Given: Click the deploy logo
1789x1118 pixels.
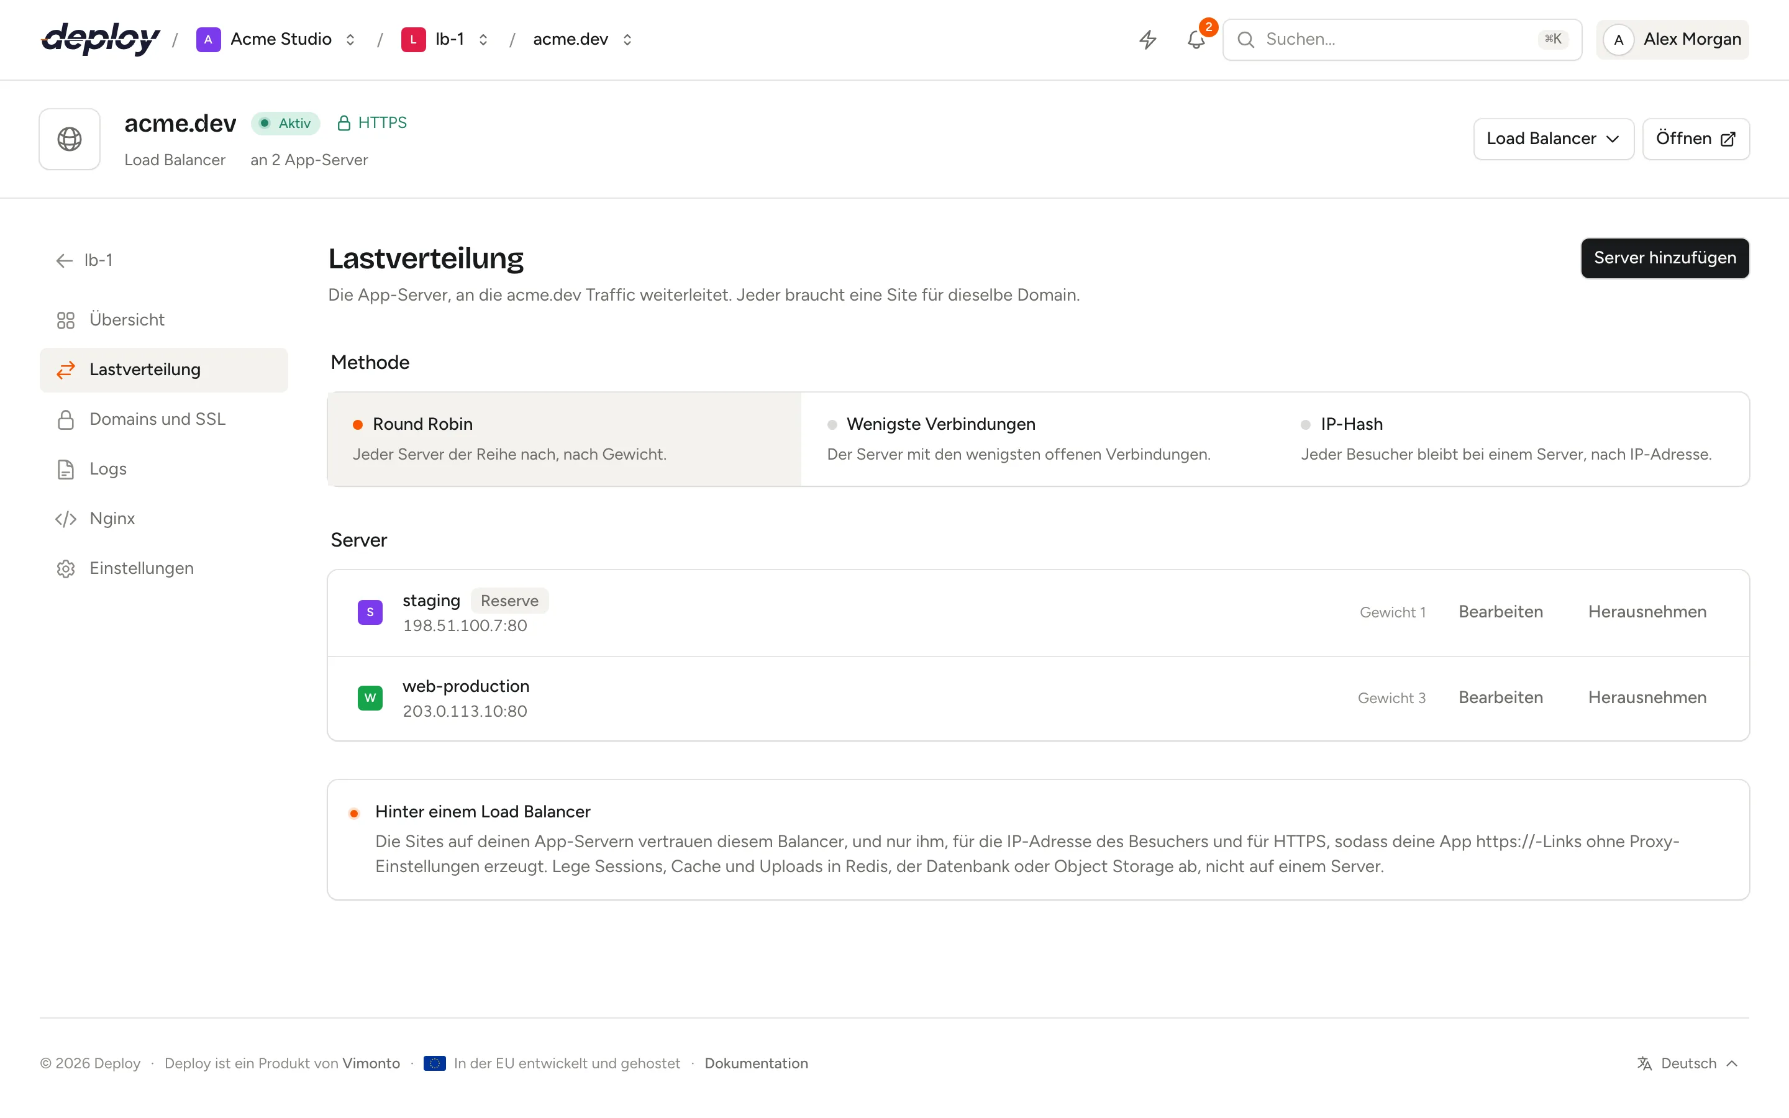Looking at the screenshot, I should tap(101, 39).
